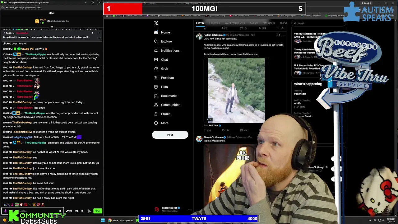The height and width of the screenshot is (224, 398).
Task: Open emoji picker in Kick chat input
Action: 60,211
